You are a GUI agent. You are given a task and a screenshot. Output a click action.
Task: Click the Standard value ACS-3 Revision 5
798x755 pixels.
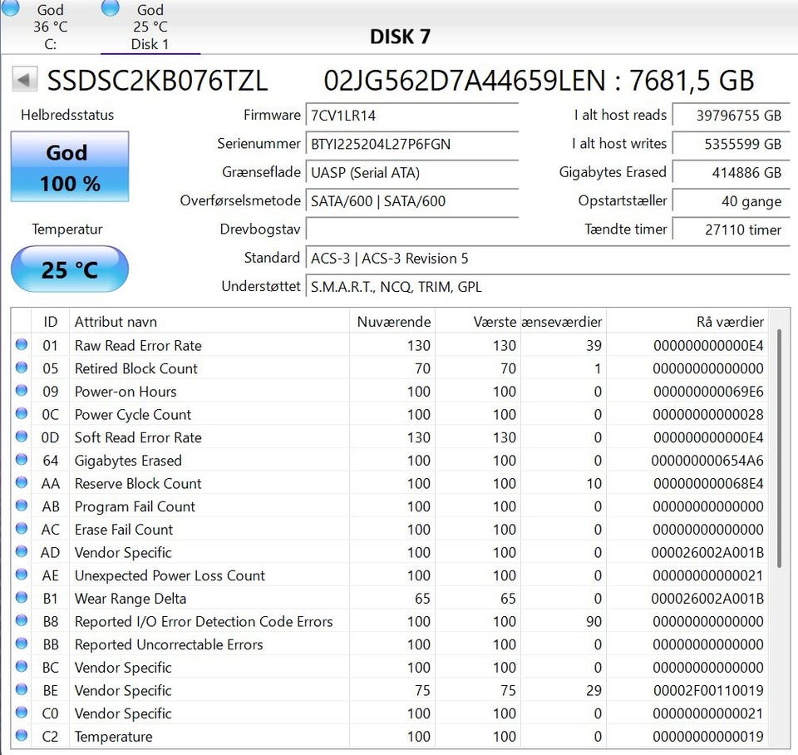(548, 258)
